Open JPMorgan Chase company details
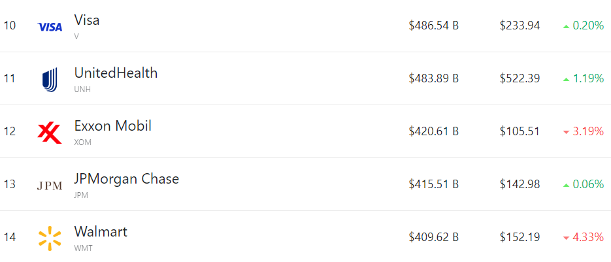The width and height of the screenshot is (611, 262). (126, 179)
